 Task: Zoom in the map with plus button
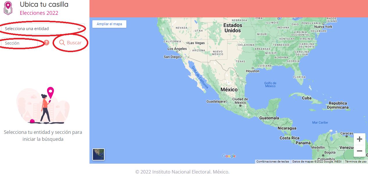pos(359,139)
